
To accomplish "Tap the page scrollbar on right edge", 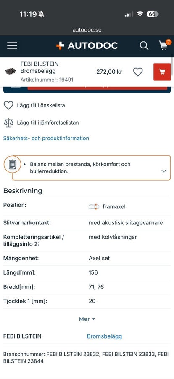I will [x=173, y=65].
